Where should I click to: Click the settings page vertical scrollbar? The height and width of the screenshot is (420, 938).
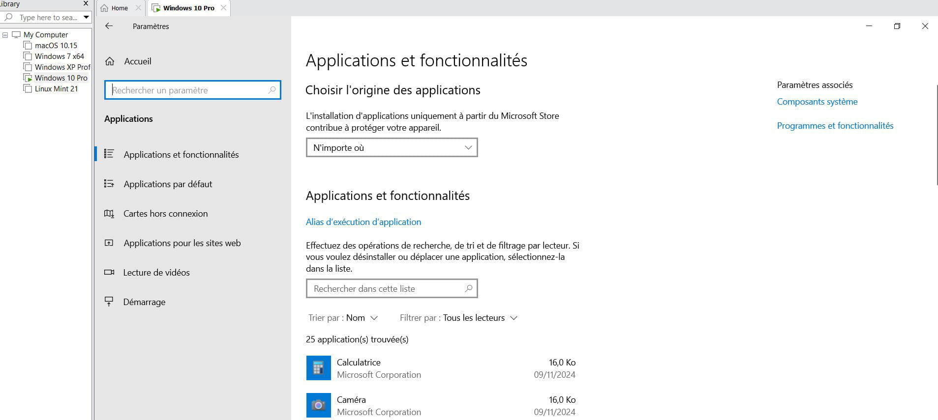[937, 135]
